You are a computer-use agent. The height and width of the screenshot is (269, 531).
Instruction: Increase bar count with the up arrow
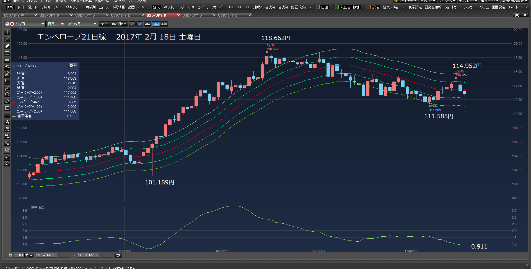click(x=31, y=255)
